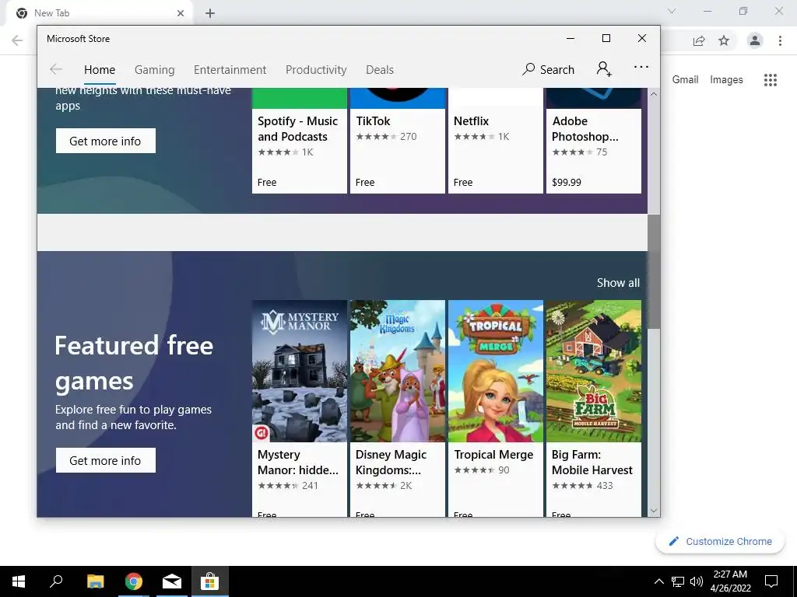Open Tropical Merge game thumbnail

[x=496, y=371]
